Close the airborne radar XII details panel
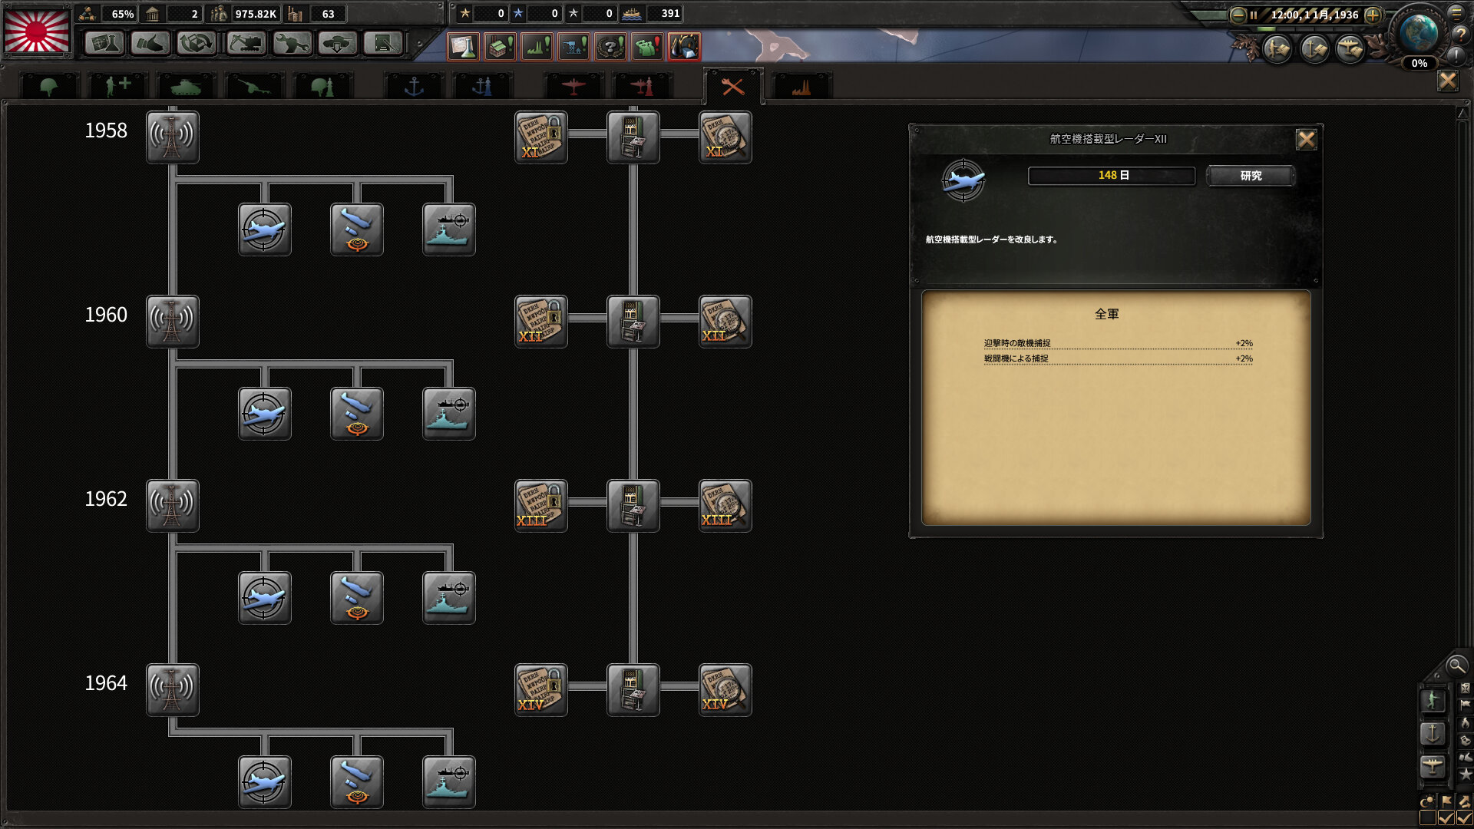1474x829 pixels. 1306,139
